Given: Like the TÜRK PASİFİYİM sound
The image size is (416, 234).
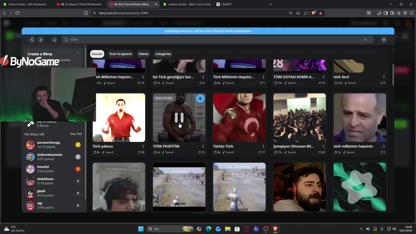Looking at the screenshot, I should click(x=199, y=152).
